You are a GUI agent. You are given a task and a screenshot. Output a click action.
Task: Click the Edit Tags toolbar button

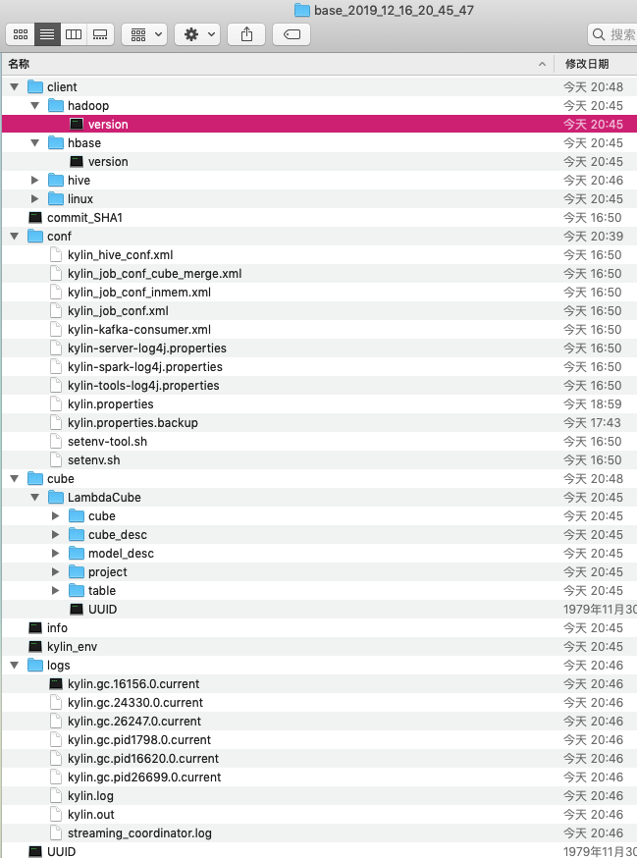[292, 34]
